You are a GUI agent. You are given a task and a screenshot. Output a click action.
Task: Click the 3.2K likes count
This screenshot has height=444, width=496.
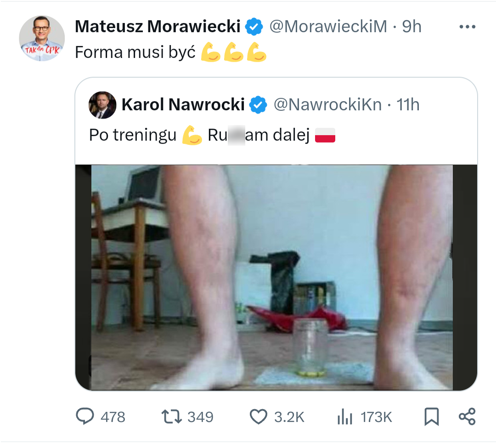coord(289,417)
